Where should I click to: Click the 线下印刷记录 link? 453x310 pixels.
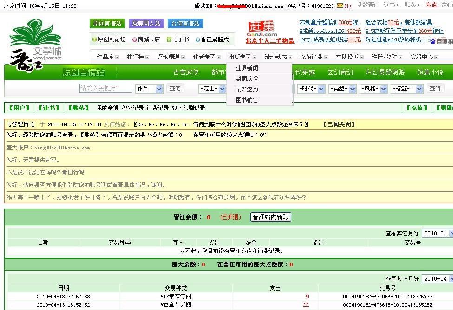[x=188, y=108]
